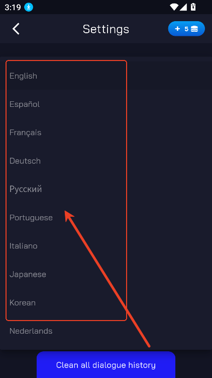The width and height of the screenshot is (212, 378).
Task: Tap the download notification icon in status bar
Action: 29,8
